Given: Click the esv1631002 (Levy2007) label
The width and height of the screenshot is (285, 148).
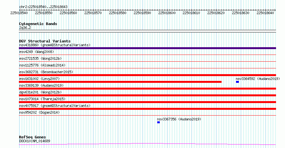Looking at the screenshot, I should pos(39,79).
